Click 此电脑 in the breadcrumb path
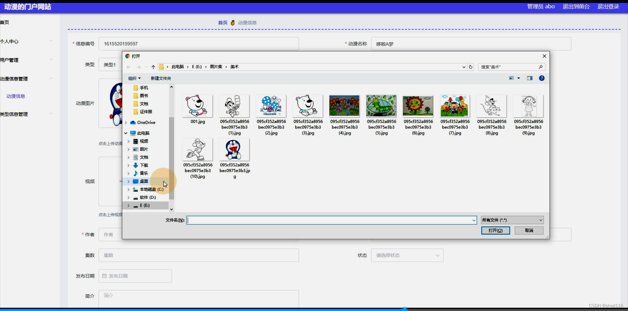This screenshot has width=628, height=311. (178, 67)
